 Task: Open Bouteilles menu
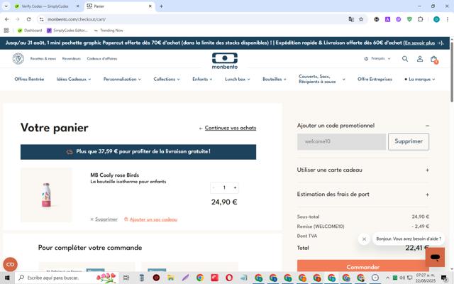point(275,79)
